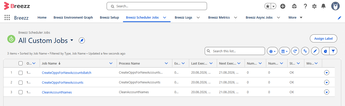
Task: Select the CleanAccountNames row checkbox
Action: [x=21, y=92]
